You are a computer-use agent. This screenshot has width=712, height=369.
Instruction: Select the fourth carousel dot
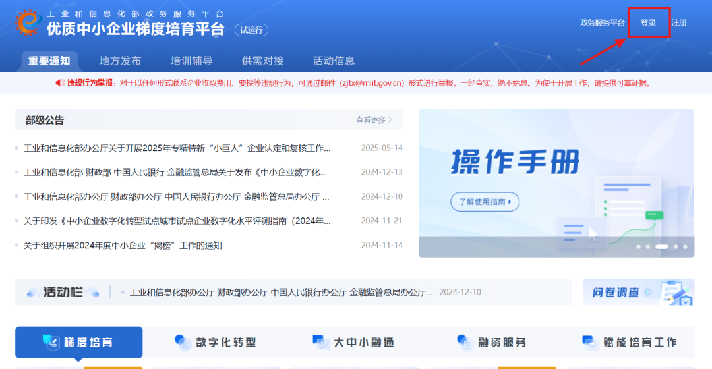[x=676, y=247]
